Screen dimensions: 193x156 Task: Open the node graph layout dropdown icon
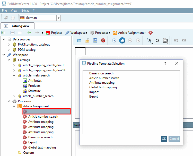click(x=150, y=41)
